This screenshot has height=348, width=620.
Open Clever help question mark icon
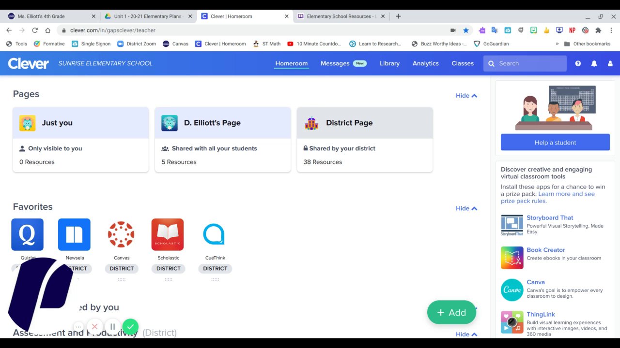(x=578, y=63)
